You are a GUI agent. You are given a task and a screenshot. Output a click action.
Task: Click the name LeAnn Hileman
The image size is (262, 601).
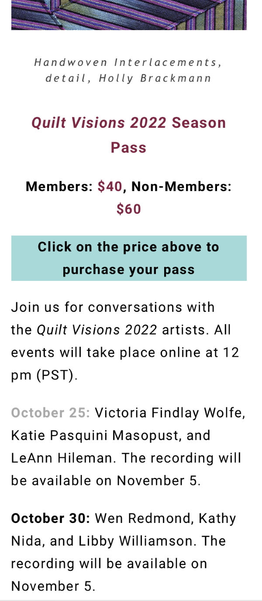(63, 458)
